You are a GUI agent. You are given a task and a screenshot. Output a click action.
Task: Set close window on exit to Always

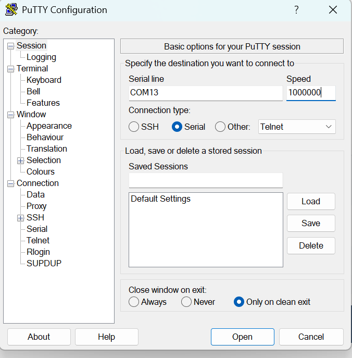pos(134,302)
